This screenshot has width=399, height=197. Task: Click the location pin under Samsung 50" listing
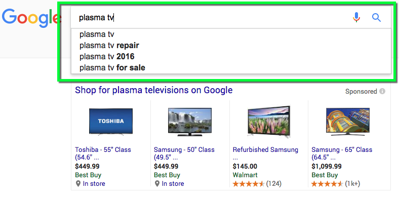point(157,183)
